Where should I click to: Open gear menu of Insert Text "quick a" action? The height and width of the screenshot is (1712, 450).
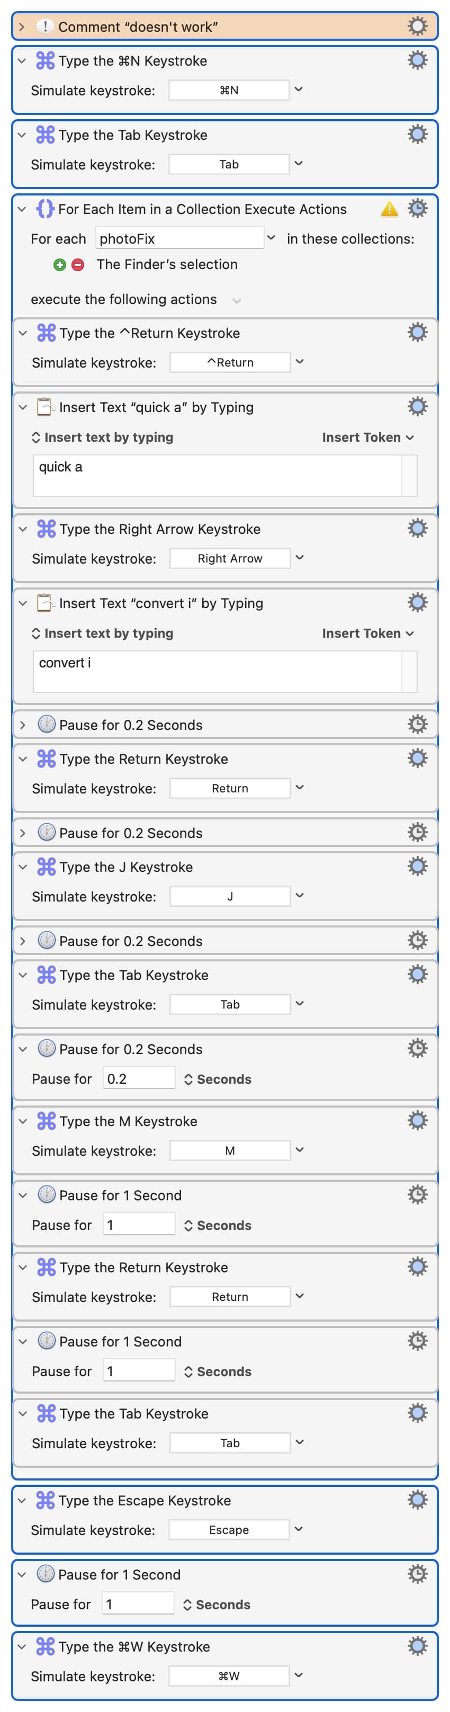point(417,407)
